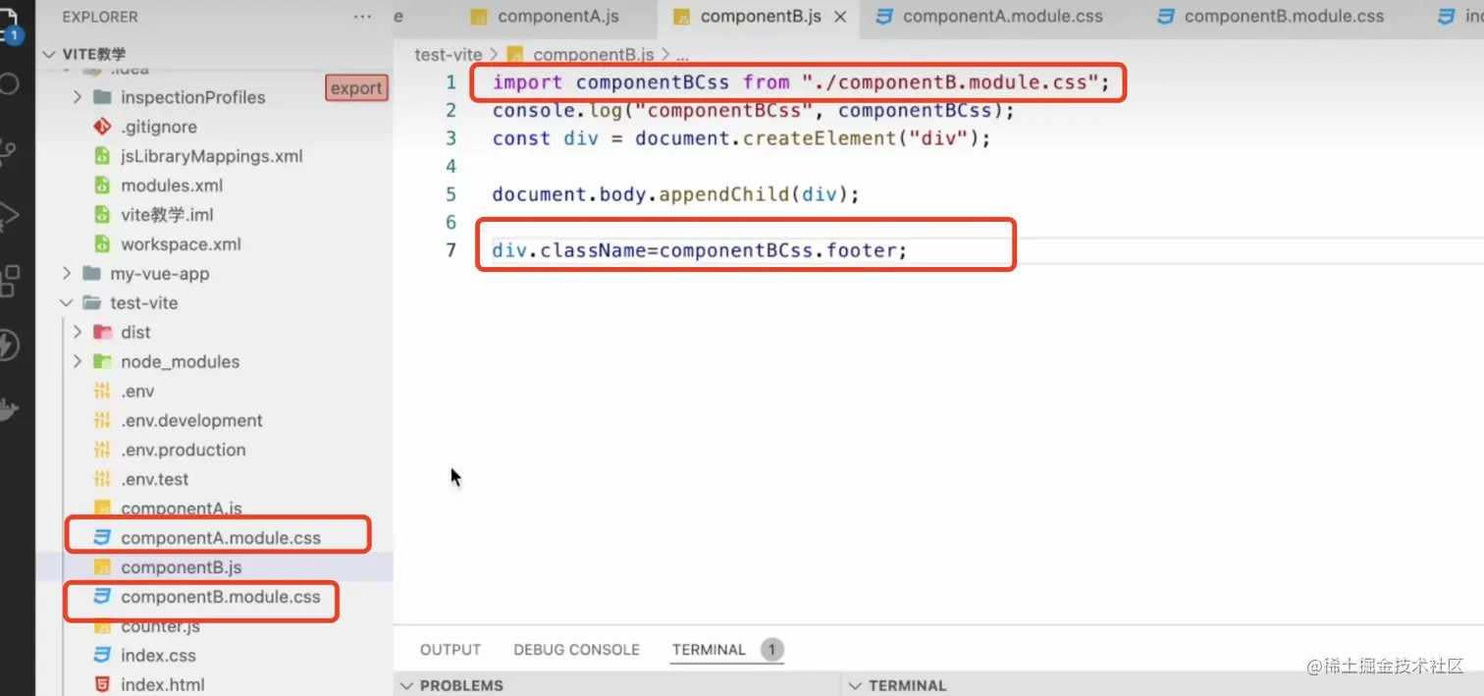Click the TERMINAL tab count badge
The height and width of the screenshot is (696, 1484).
coord(771,650)
